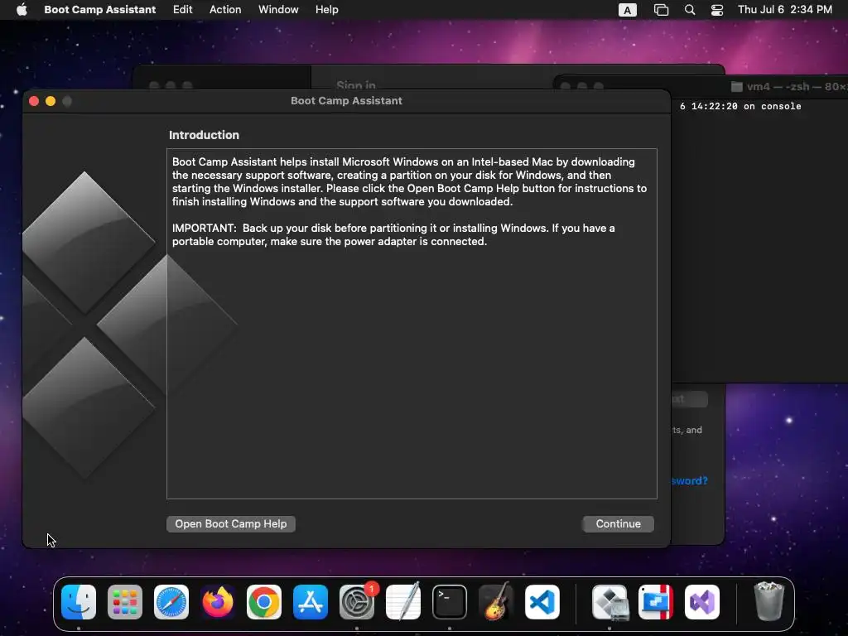The height and width of the screenshot is (636, 848).
Task: Open Launchpad in the Dock
Action: 125,602
